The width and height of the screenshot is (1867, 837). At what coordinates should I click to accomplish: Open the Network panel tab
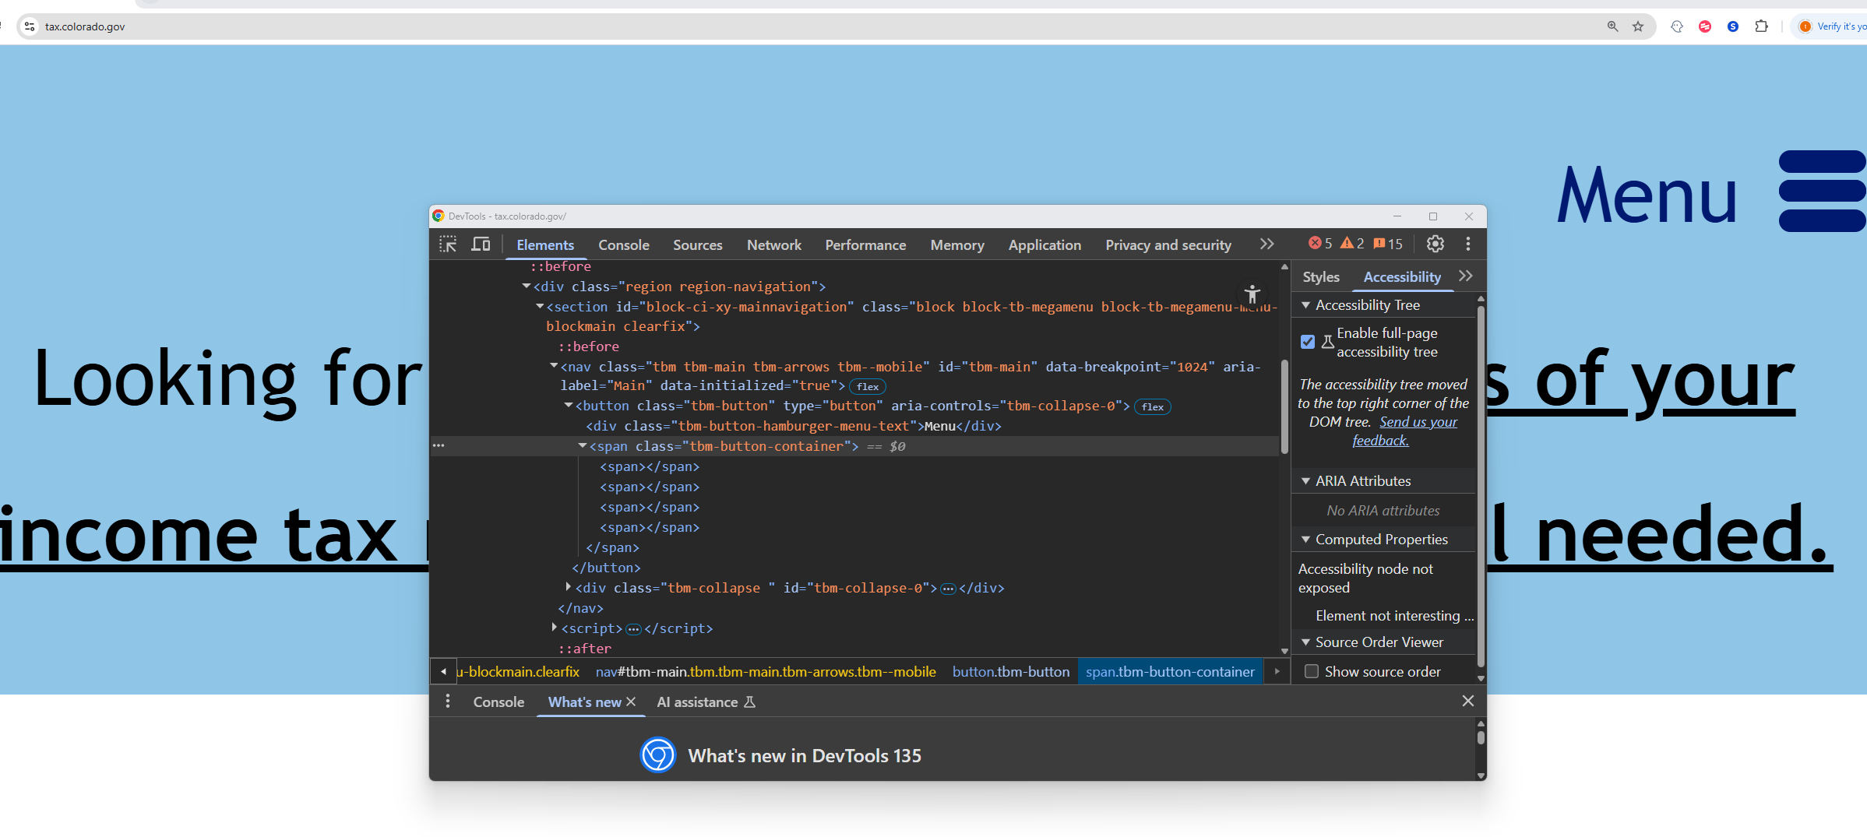[773, 244]
